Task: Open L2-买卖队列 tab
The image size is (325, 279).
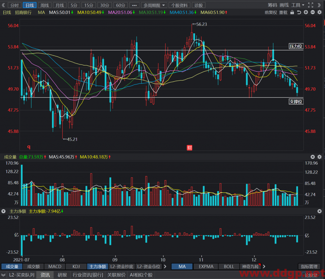Action: click(22, 275)
